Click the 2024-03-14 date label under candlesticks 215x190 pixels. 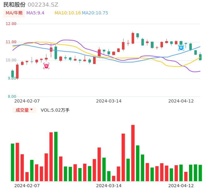(109, 101)
